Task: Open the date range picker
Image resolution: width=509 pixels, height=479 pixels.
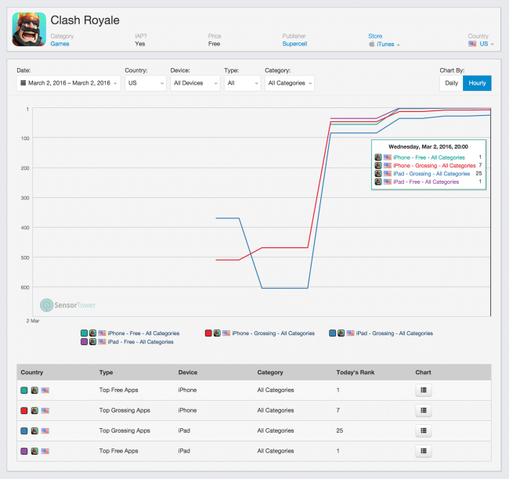Action: (68, 83)
